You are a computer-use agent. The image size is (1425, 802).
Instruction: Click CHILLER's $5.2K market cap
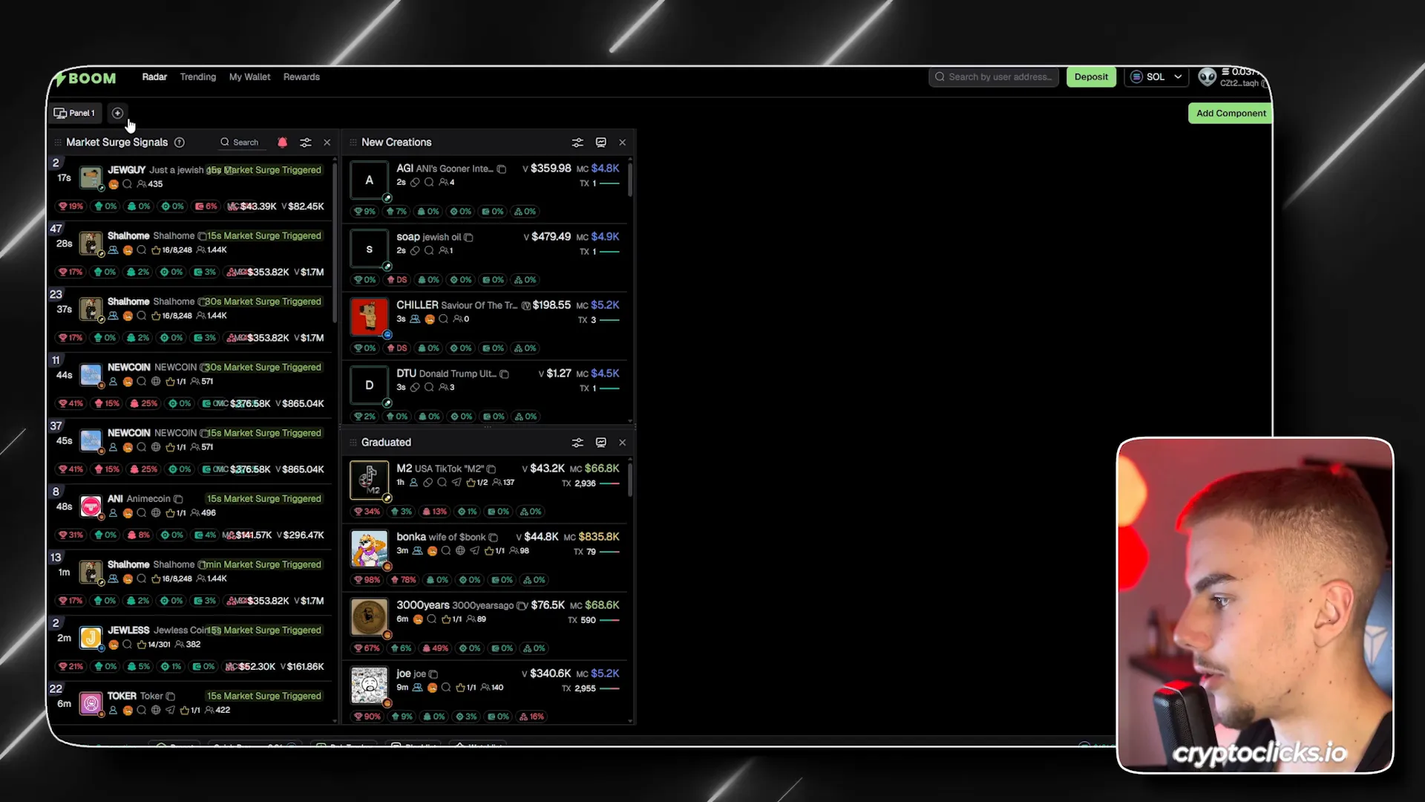pos(605,305)
